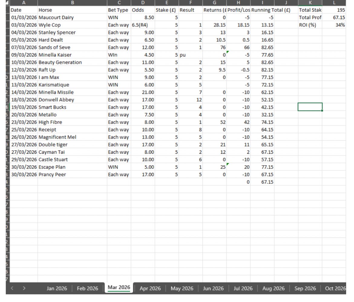Click the Stake (£) header cell

(x=167, y=10)
